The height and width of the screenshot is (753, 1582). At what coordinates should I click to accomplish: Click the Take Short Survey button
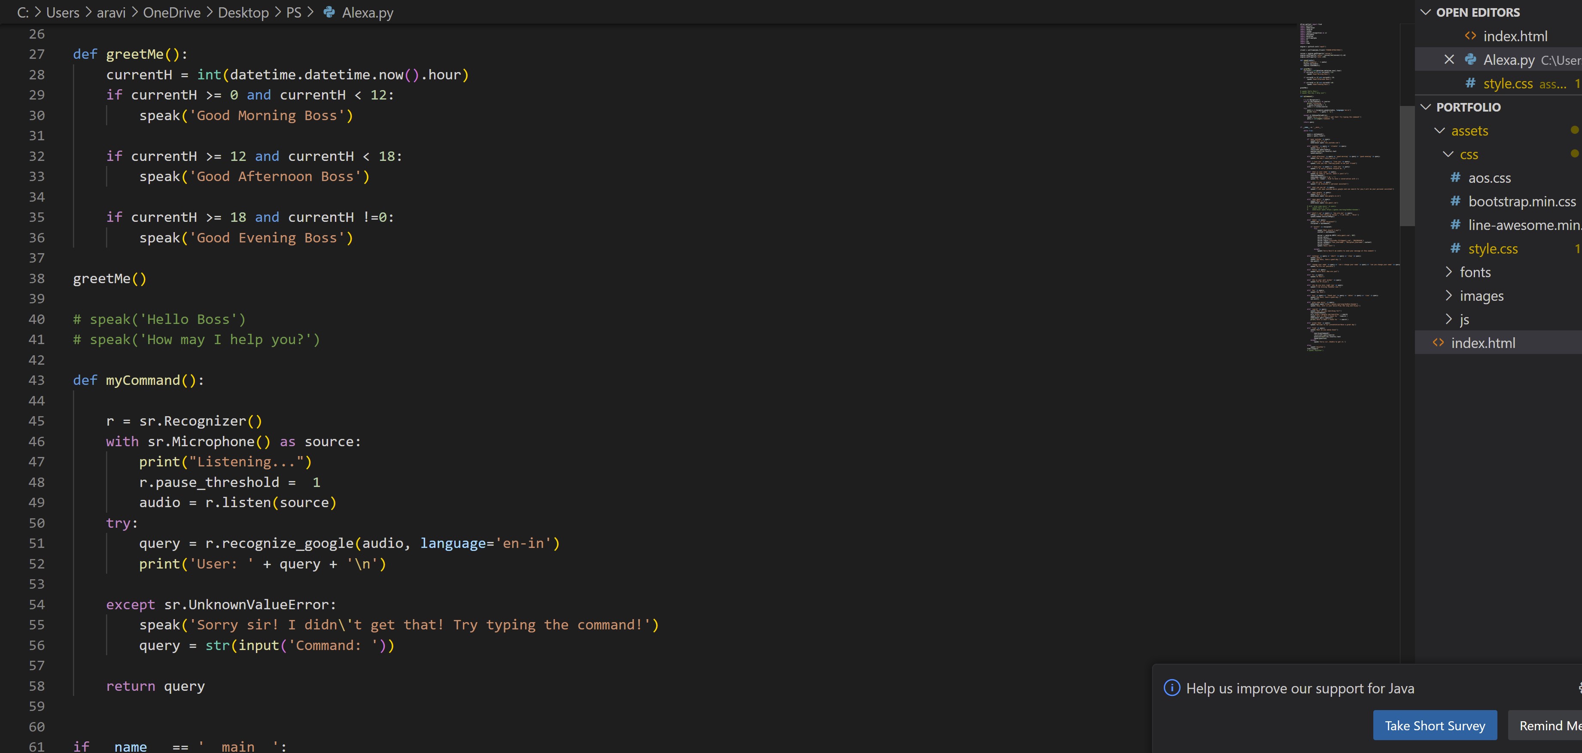click(1434, 726)
